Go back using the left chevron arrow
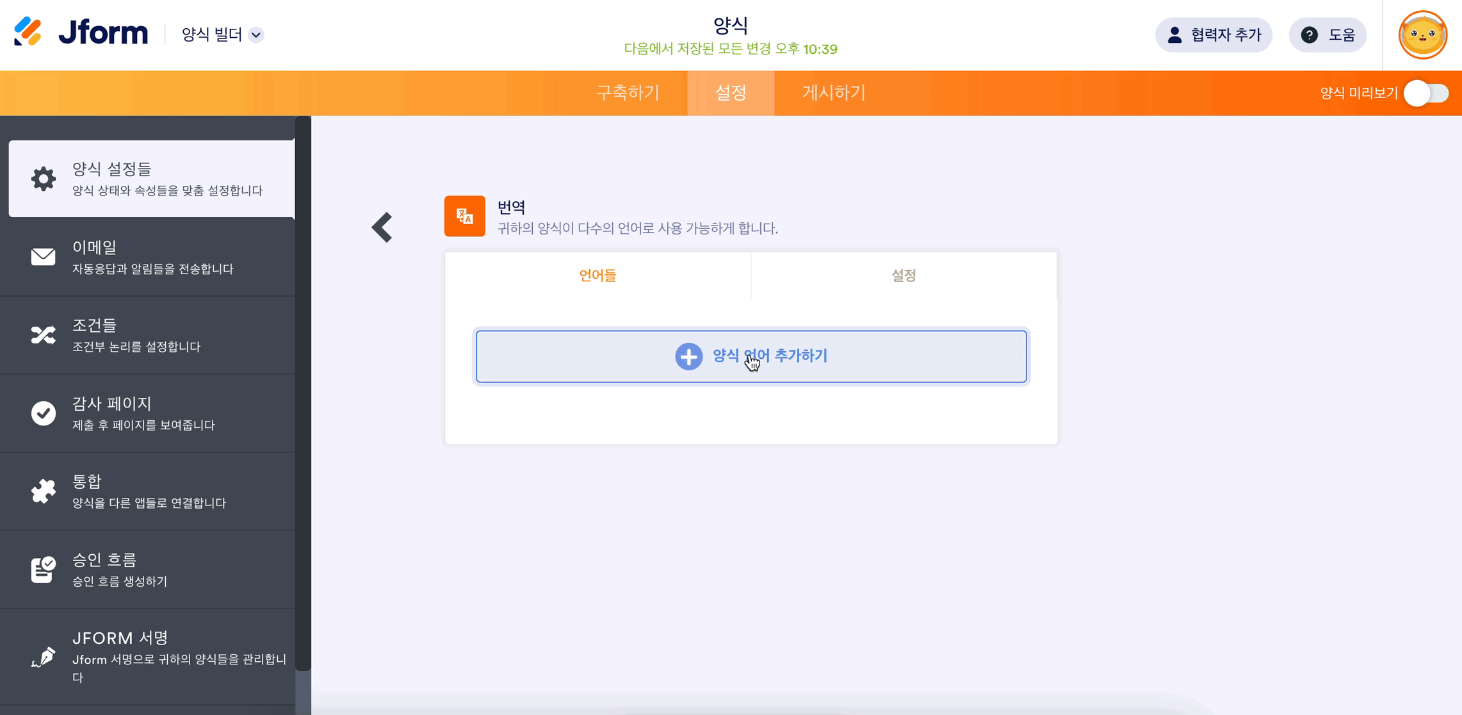 point(382,227)
